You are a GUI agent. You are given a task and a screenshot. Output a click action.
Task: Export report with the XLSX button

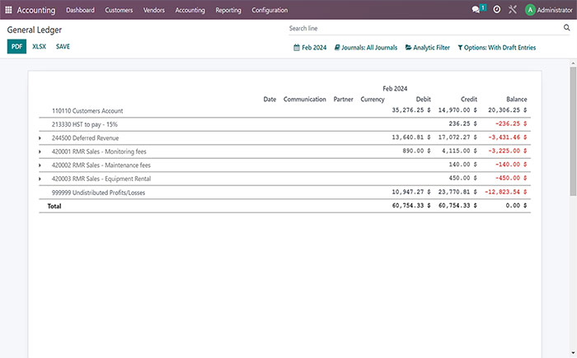click(39, 46)
